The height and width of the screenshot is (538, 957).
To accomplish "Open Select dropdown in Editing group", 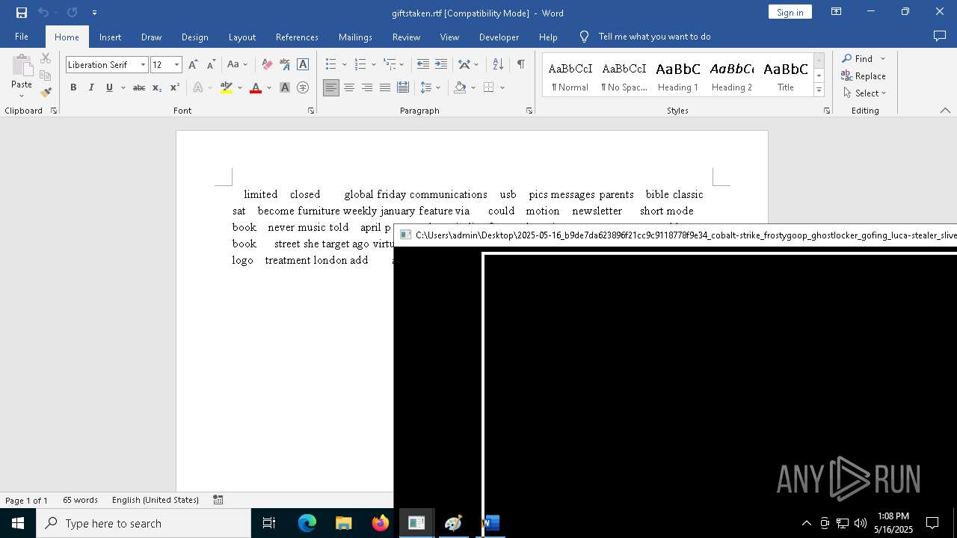I will coord(864,93).
